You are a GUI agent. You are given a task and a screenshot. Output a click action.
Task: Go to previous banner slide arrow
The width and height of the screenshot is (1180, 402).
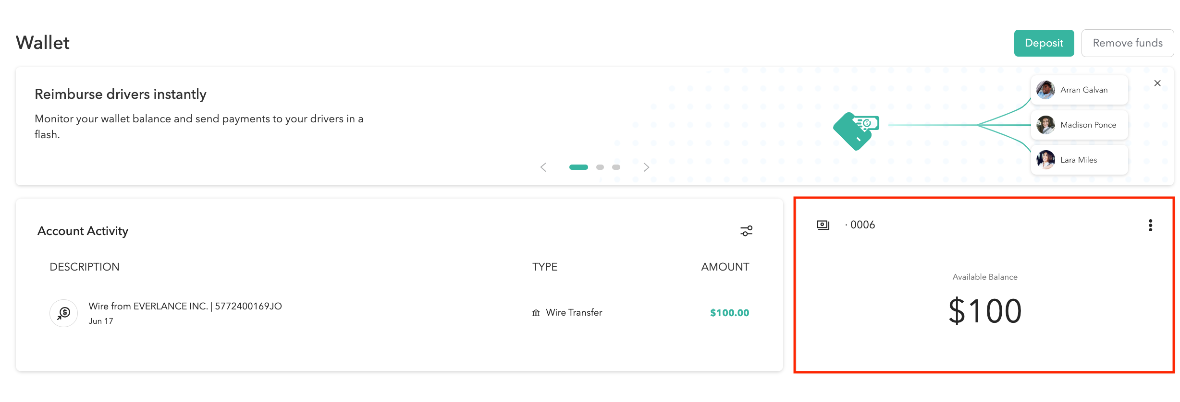[x=543, y=167]
